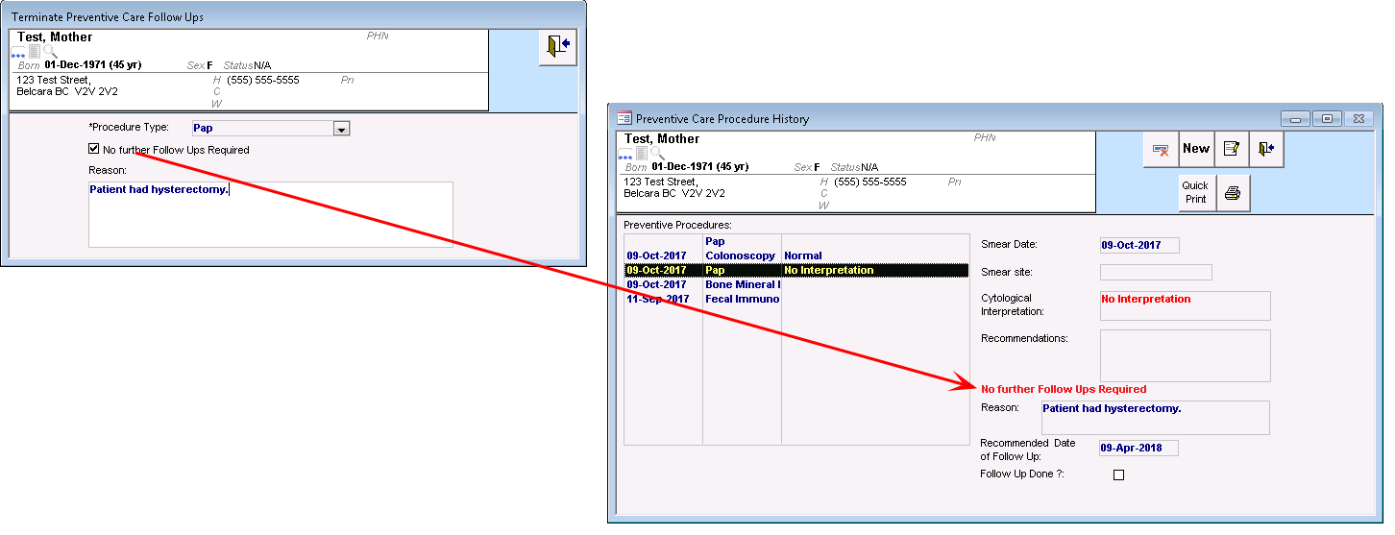Click the edit note icon in Procedure History
Image resolution: width=1395 pixels, height=535 pixels.
tap(1232, 150)
